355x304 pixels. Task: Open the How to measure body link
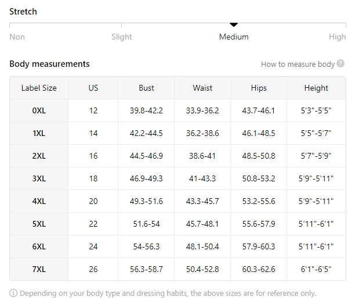(x=298, y=65)
